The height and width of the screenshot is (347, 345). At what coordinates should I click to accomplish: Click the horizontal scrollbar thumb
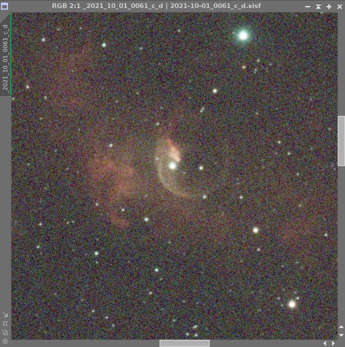[x=184, y=343]
